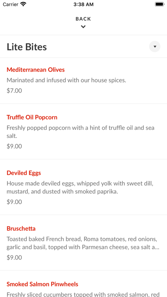Screen dimensions: 167x297
Task: Tap the Mediterranean Olives description text
Action: pos(66,80)
